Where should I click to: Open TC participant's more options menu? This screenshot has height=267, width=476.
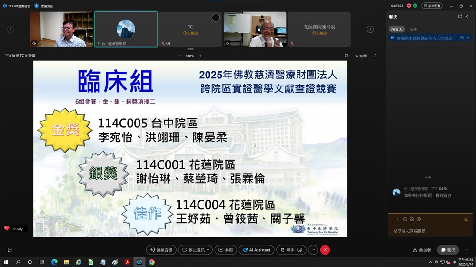[216, 18]
